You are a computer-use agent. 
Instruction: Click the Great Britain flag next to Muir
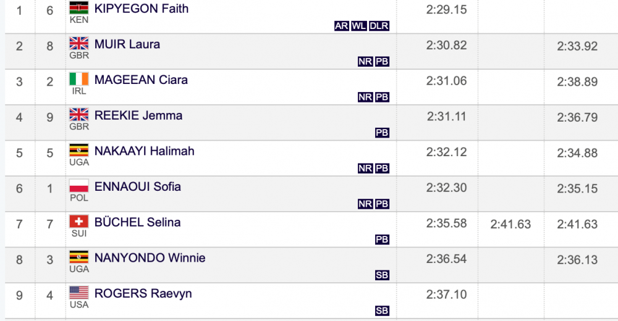79,43
